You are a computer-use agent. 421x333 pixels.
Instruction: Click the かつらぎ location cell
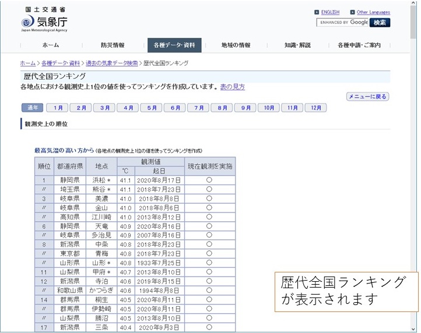coord(101,291)
